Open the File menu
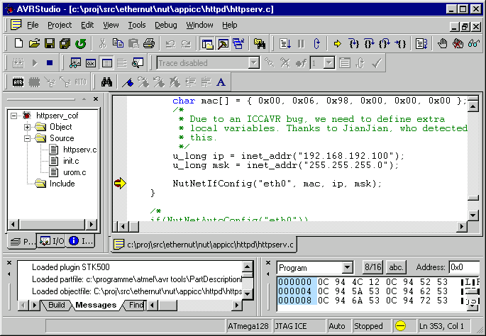Viewport: 486px width, 336px height. pyautogui.click(x=33, y=25)
